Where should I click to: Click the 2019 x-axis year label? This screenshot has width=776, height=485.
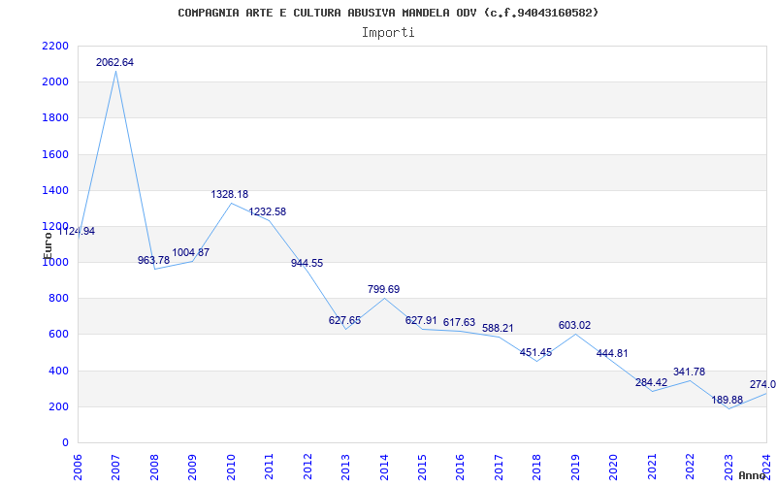[x=575, y=467]
